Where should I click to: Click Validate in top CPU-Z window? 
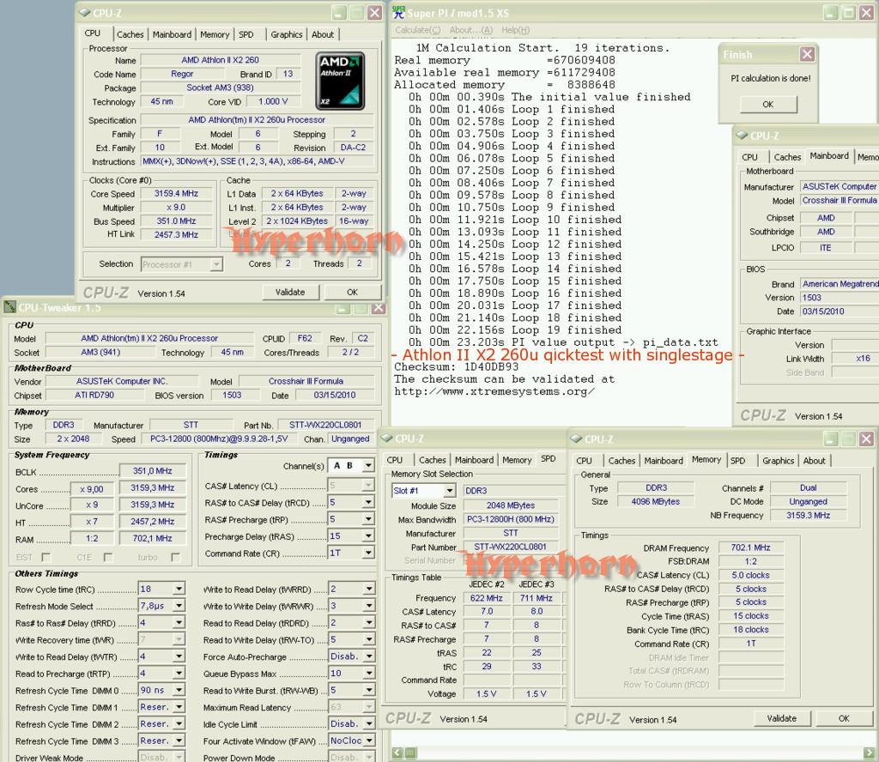coord(290,292)
